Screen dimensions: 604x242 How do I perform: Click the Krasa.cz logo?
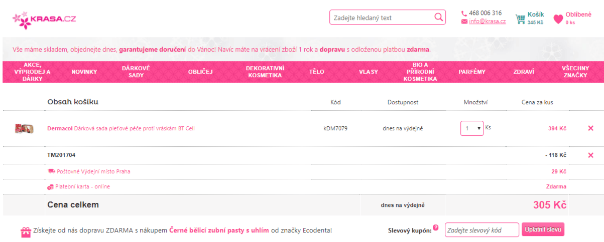44,19
